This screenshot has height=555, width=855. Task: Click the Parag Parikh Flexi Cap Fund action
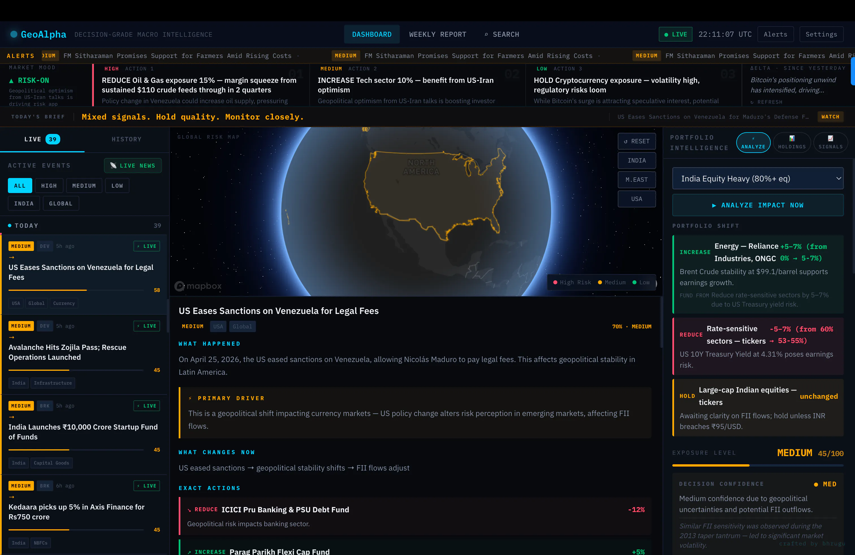[415, 547]
